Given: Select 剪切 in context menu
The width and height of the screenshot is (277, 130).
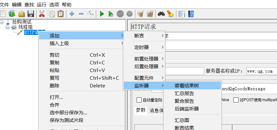Looking at the screenshot, I should pyautogui.click(x=81, y=55).
